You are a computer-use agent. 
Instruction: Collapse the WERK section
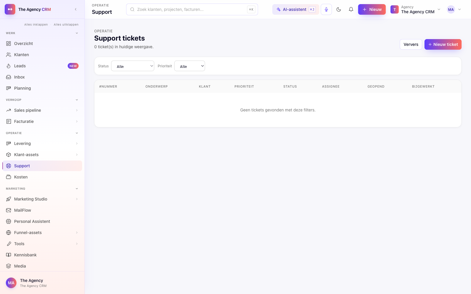(x=77, y=33)
